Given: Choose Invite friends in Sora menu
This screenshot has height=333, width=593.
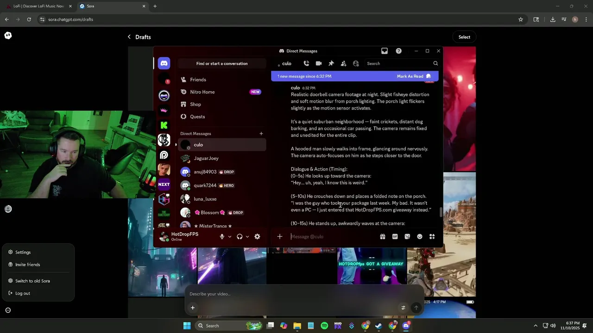Looking at the screenshot, I should click(x=38, y=265).
